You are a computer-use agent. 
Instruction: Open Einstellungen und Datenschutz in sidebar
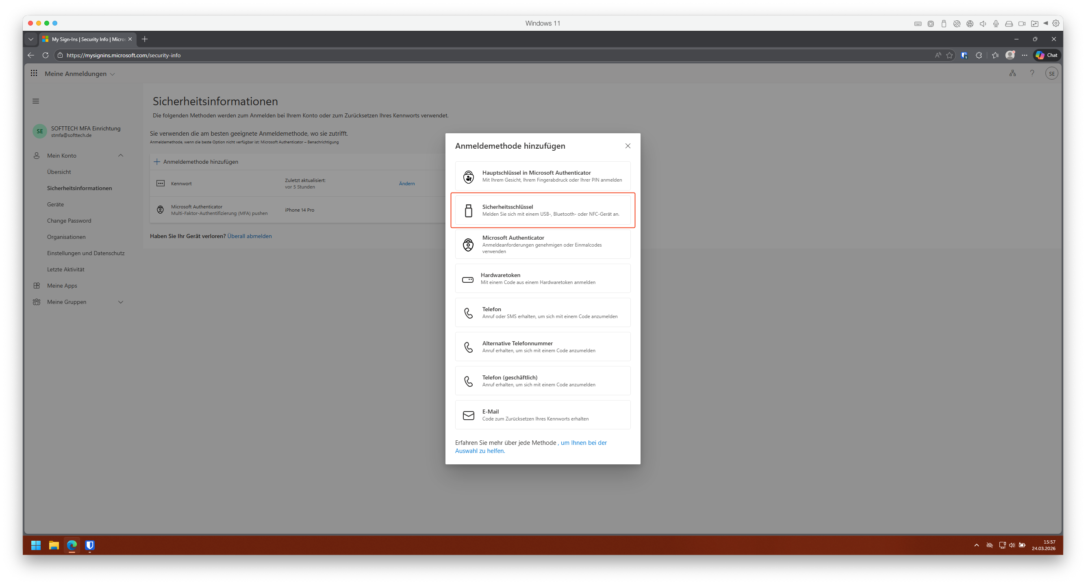(86, 253)
